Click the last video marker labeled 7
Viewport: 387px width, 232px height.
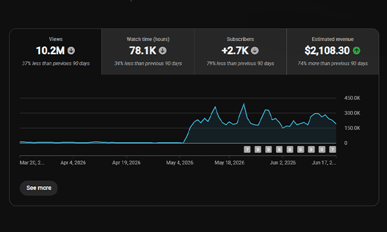point(332,150)
